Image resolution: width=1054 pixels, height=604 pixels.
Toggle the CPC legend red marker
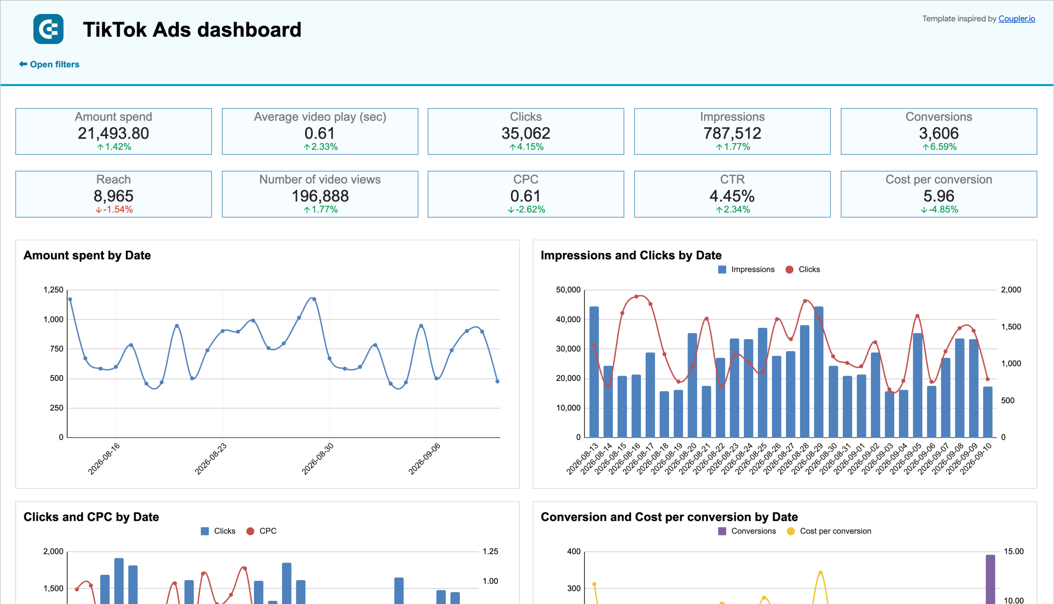click(250, 532)
